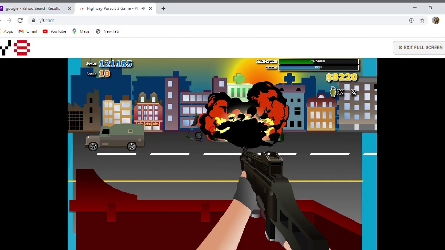The width and height of the screenshot is (445, 250).
Task: Click the Ammo bar showing 13/25
Action: click(318, 67)
